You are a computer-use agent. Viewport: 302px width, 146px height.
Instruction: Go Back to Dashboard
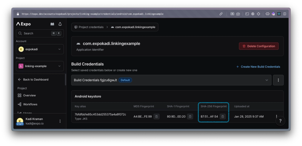(33, 80)
